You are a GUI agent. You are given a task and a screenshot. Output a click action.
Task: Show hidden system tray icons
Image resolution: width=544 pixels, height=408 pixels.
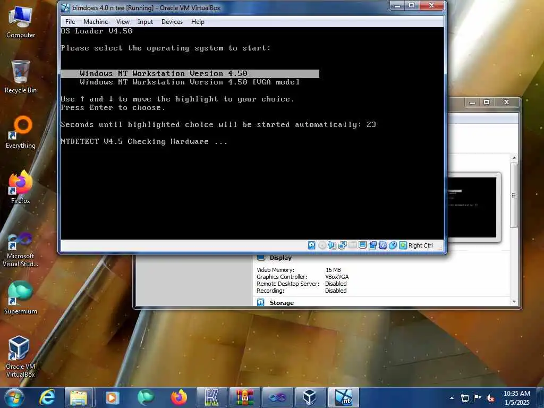[x=452, y=398]
